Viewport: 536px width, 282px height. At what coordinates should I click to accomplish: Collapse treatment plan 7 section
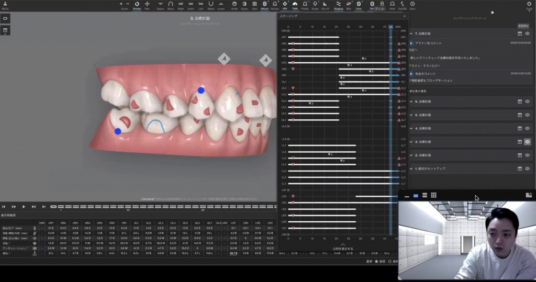click(x=411, y=33)
